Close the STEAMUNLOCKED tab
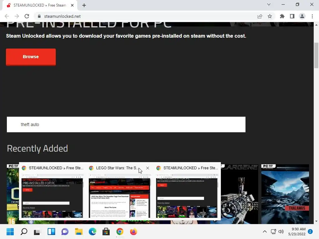 click(x=72, y=6)
